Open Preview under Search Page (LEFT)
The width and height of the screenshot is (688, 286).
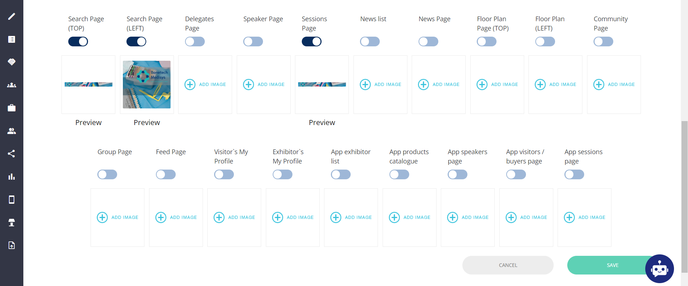[147, 123]
